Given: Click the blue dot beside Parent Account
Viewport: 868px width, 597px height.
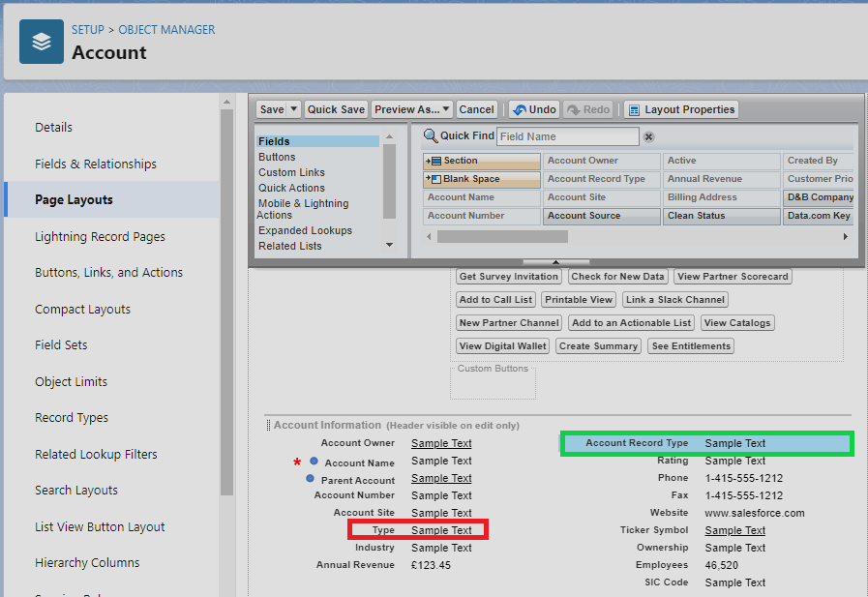Looking at the screenshot, I should [x=310, y=479].
